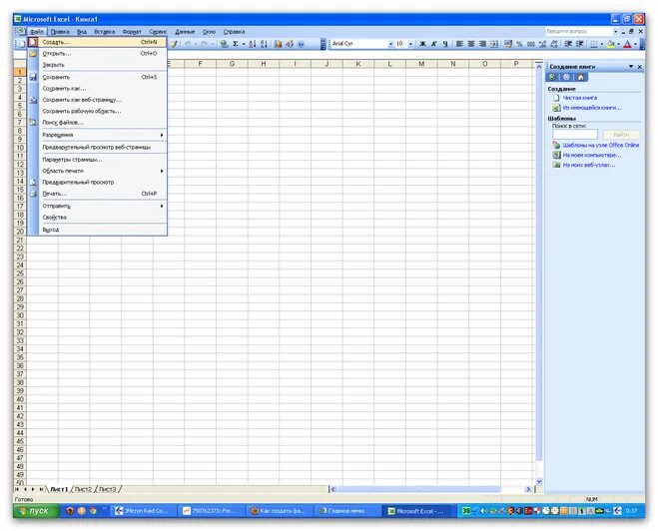The image size is (658, 531).
Task: Click the Из имеющейся книги... link
Action: 592,108
